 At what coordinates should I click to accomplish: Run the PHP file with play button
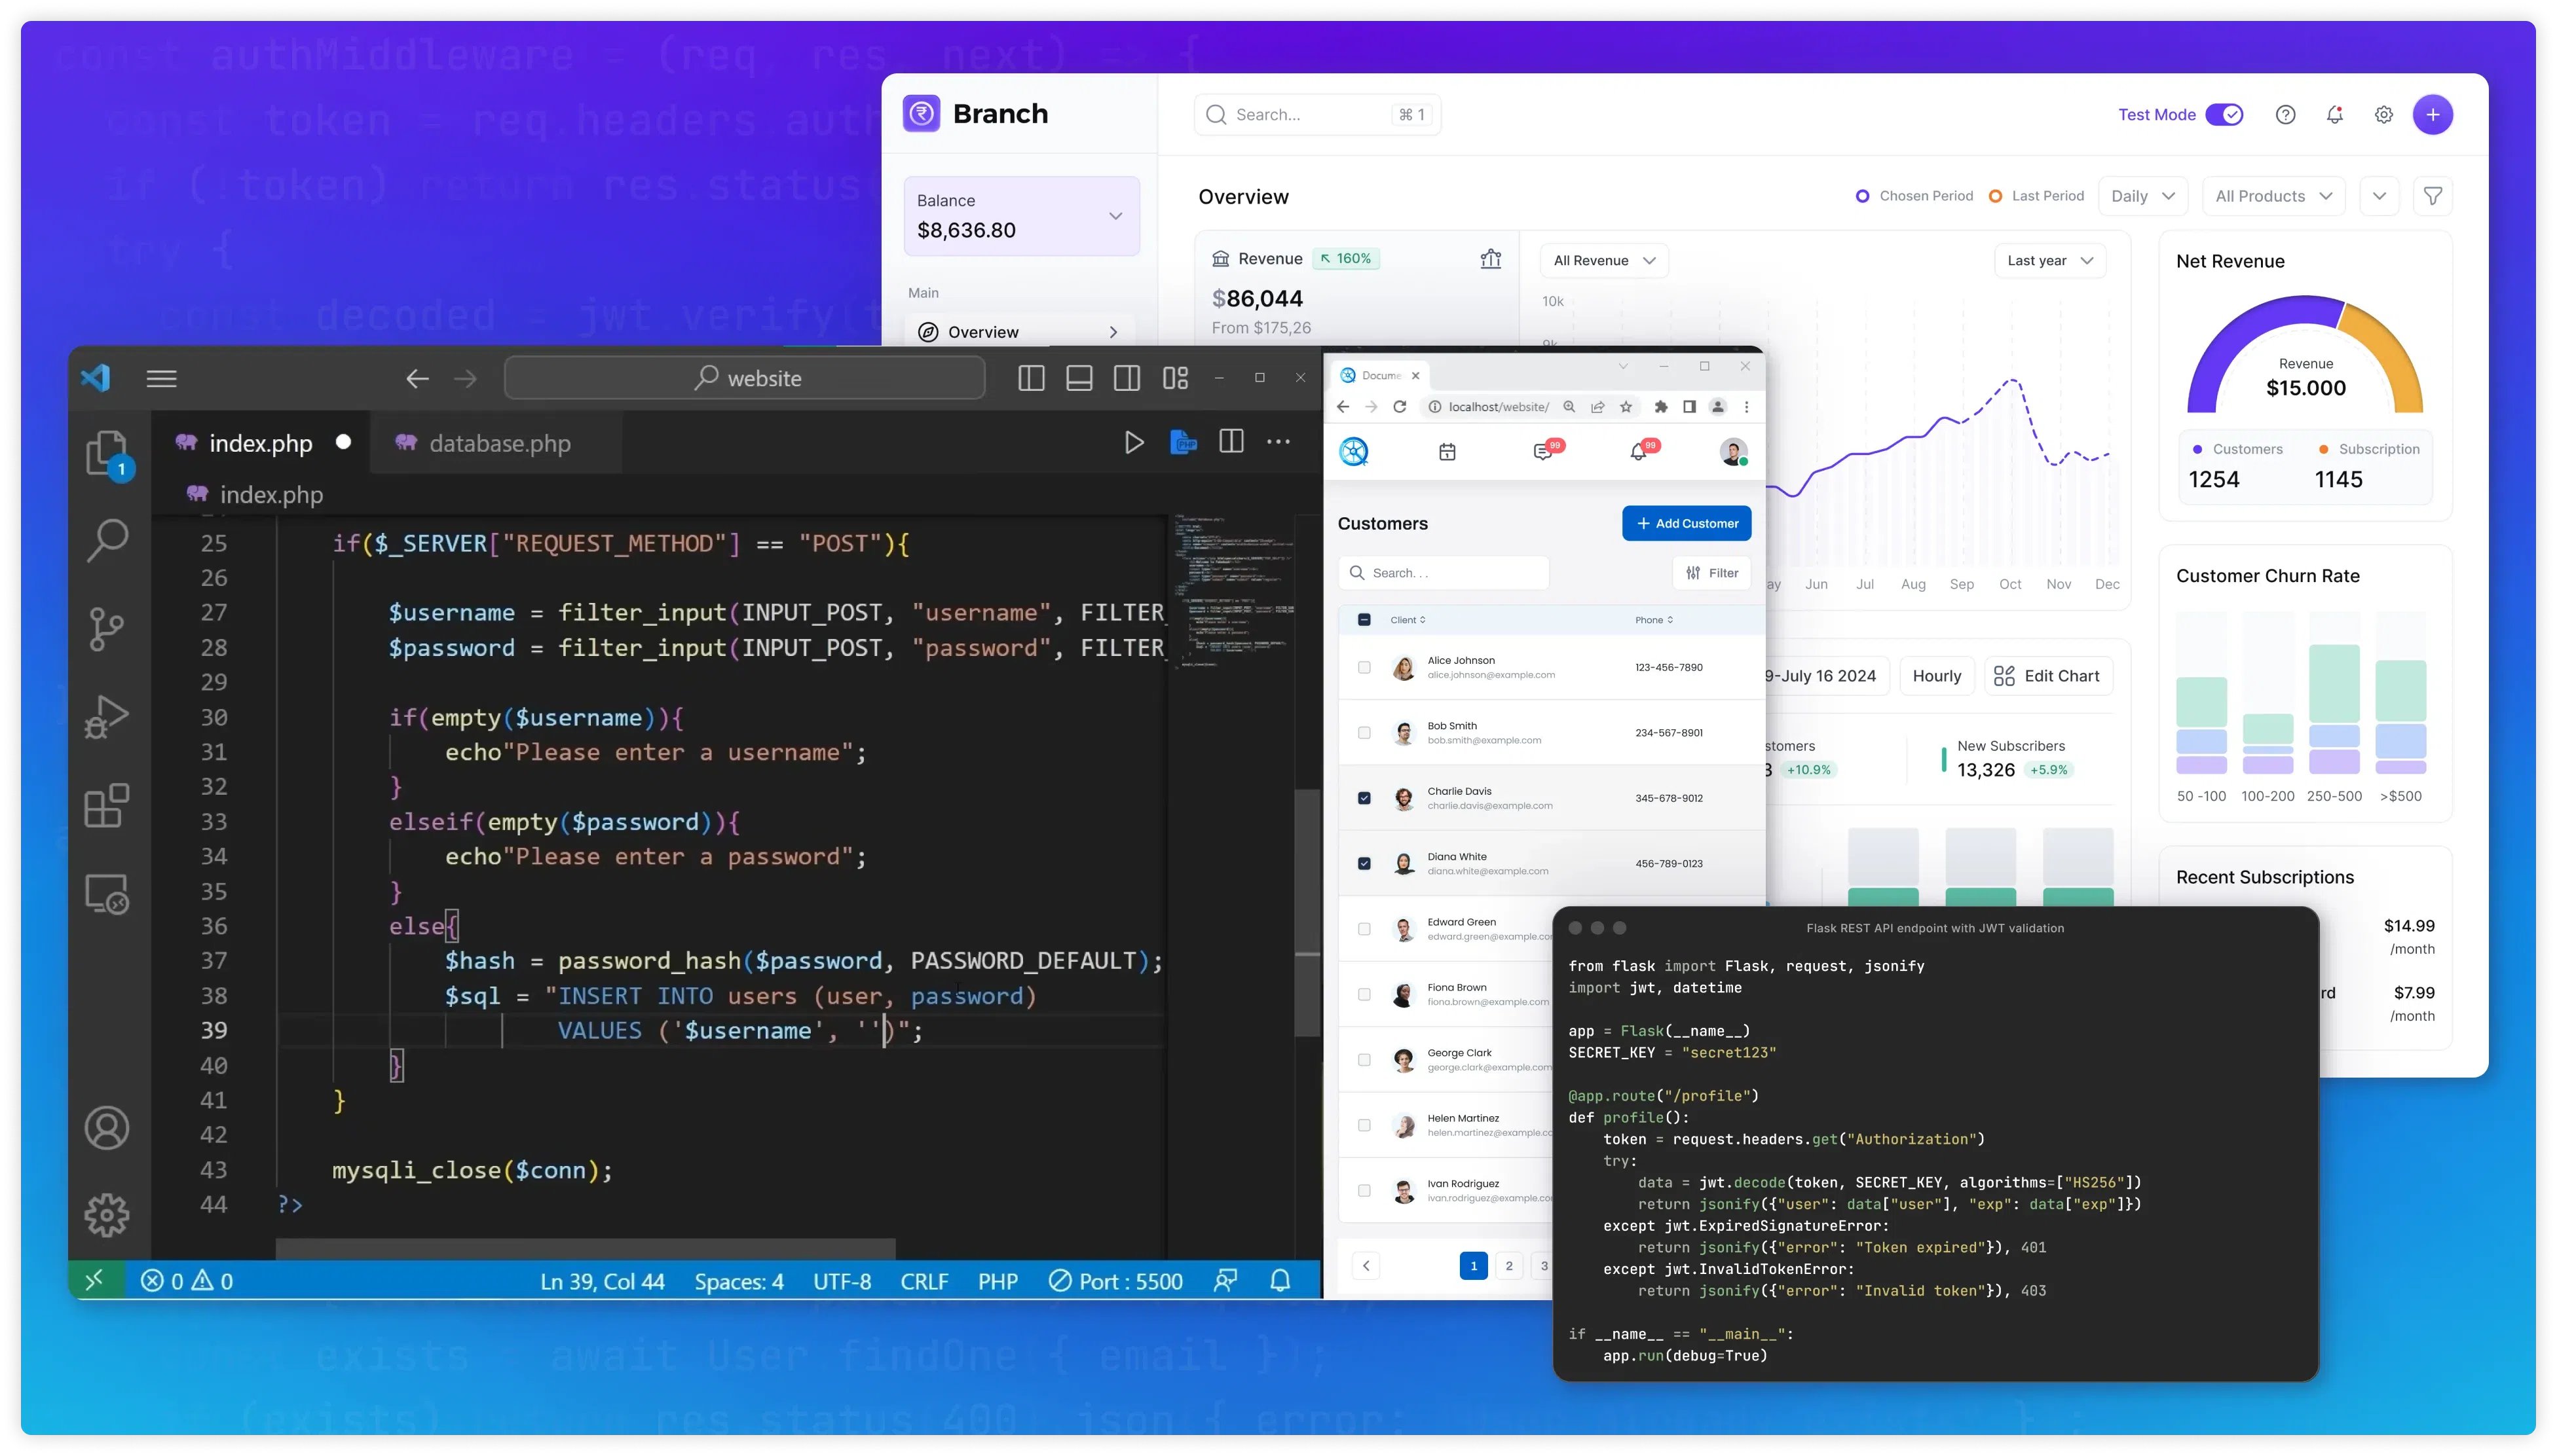(x=1134, y=442)
